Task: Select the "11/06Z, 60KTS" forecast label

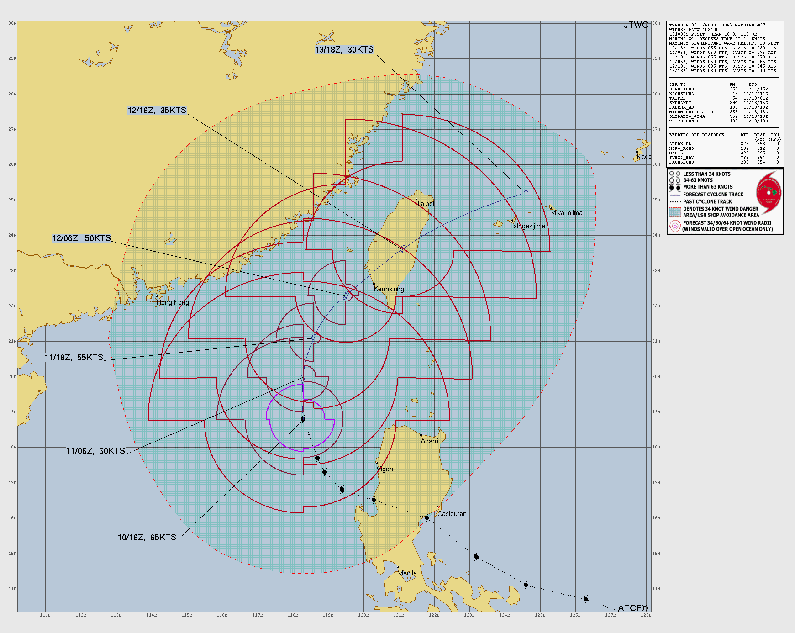Action: 95,451
